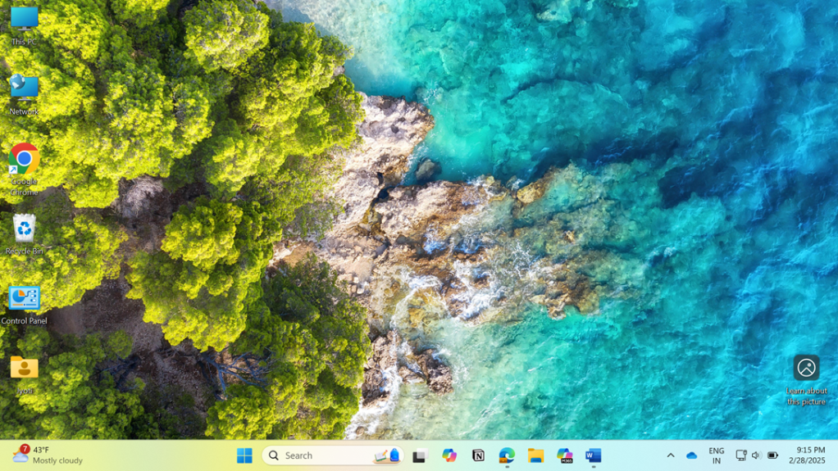Switch to Microsoft Word in taskbar
This screenshot has width=838, height=471.
(594, 455)
